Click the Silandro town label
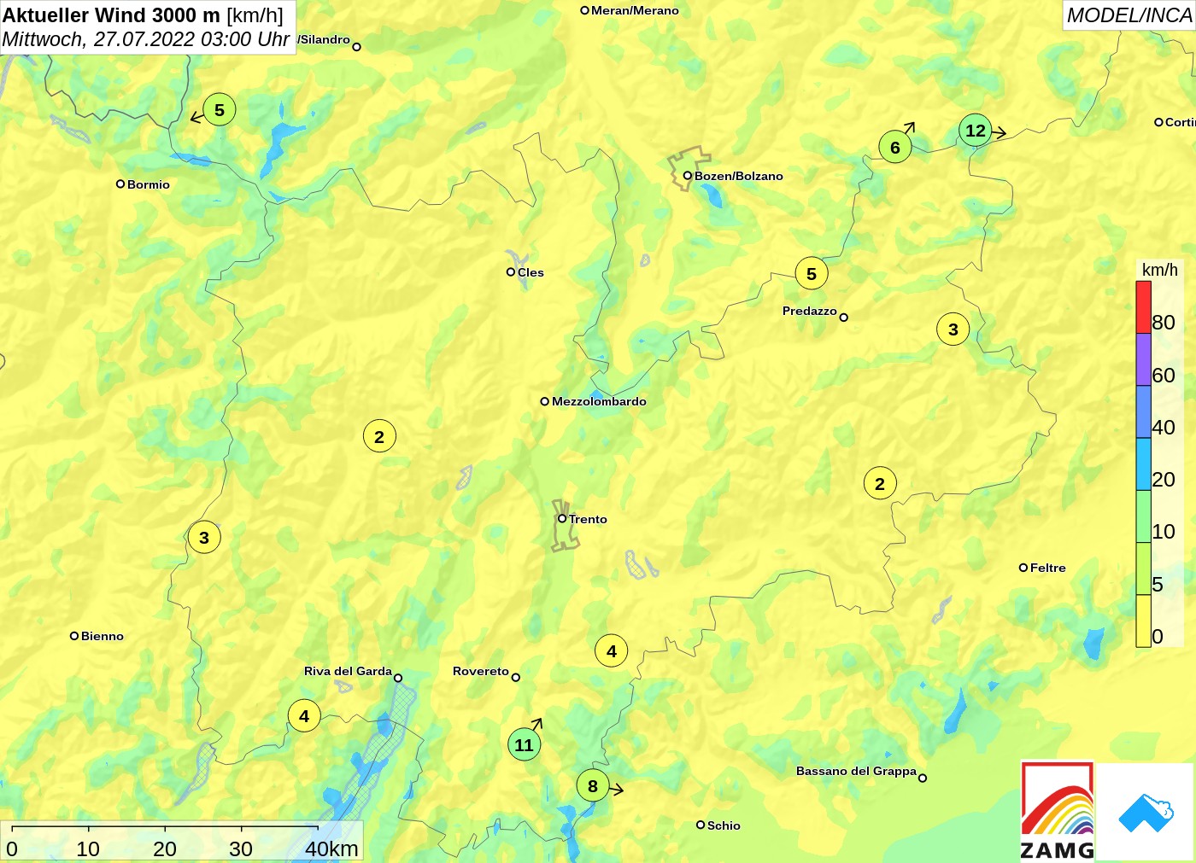 [325, 39]
